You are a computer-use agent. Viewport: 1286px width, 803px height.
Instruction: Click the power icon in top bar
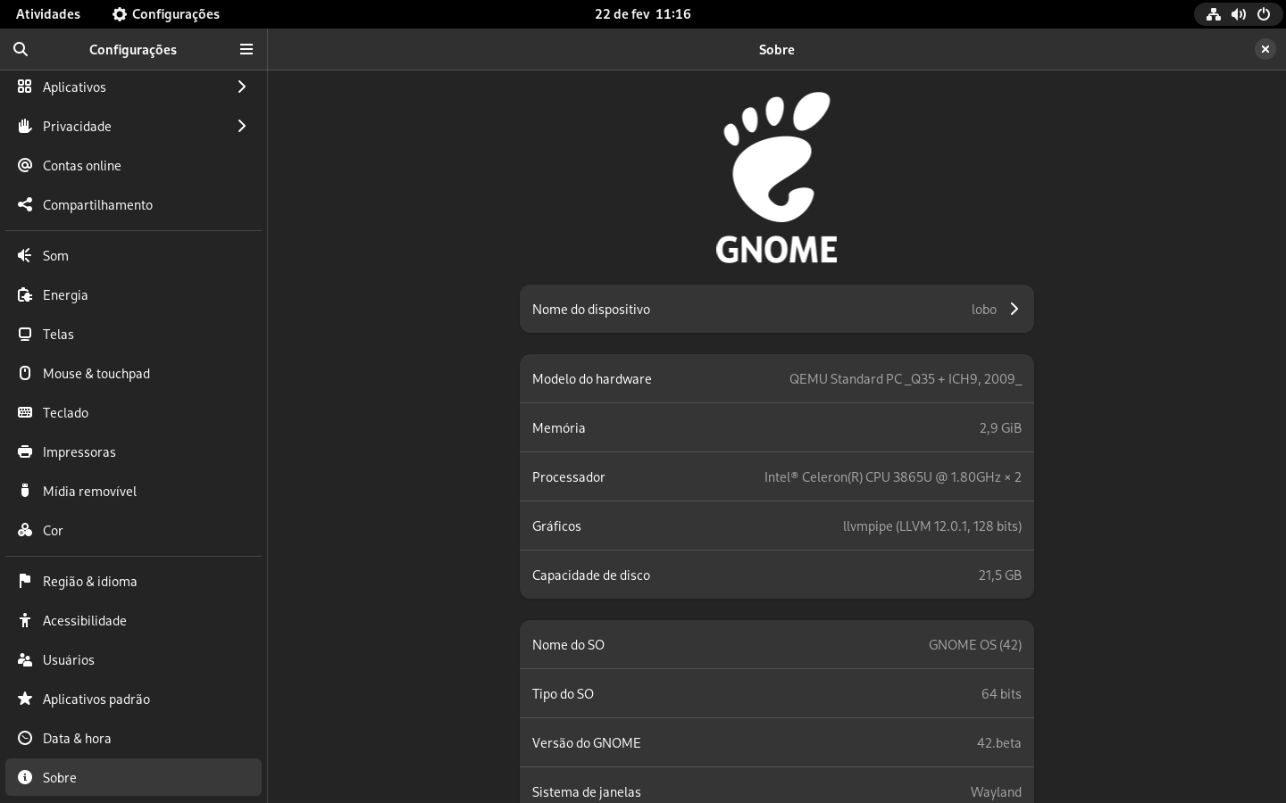click(1264, 14)
